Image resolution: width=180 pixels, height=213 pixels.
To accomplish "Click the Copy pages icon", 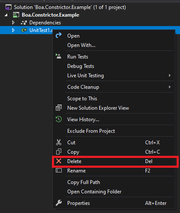I will point(59,152).
